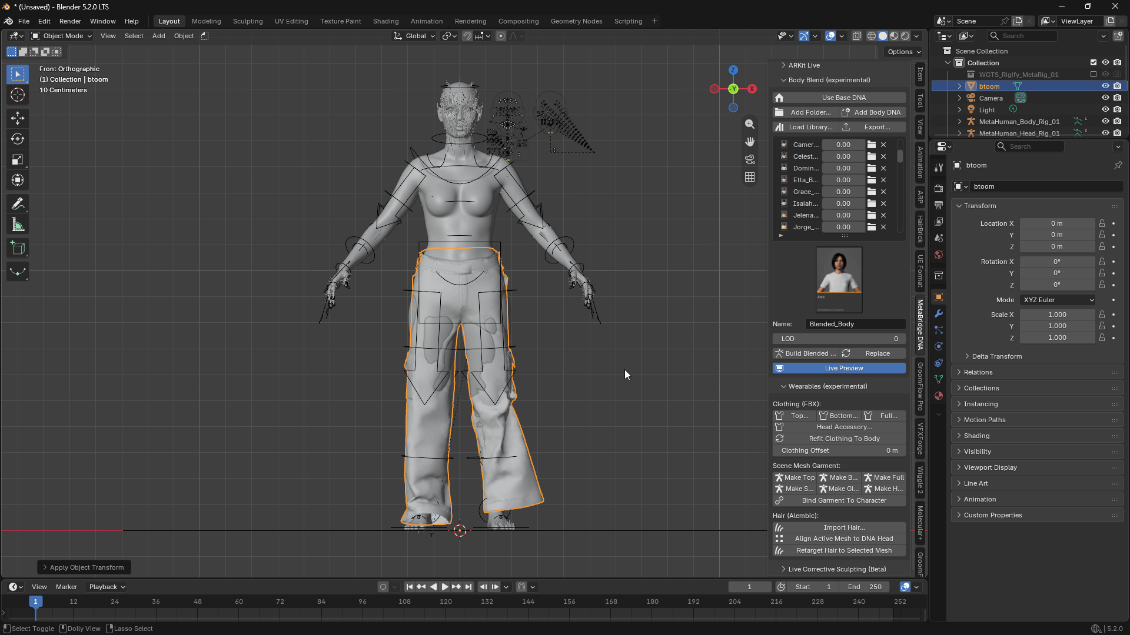Expand the Delta Transform section

coord(996,356)
